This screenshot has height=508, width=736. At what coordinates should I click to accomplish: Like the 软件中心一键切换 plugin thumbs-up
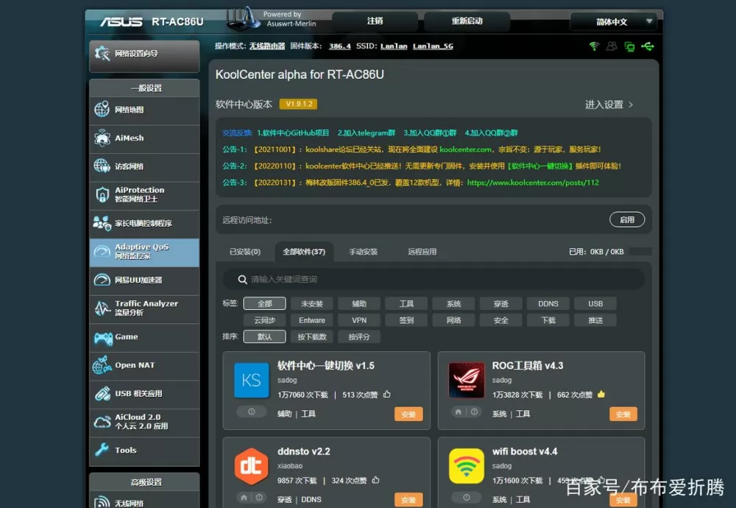[387, 394]
